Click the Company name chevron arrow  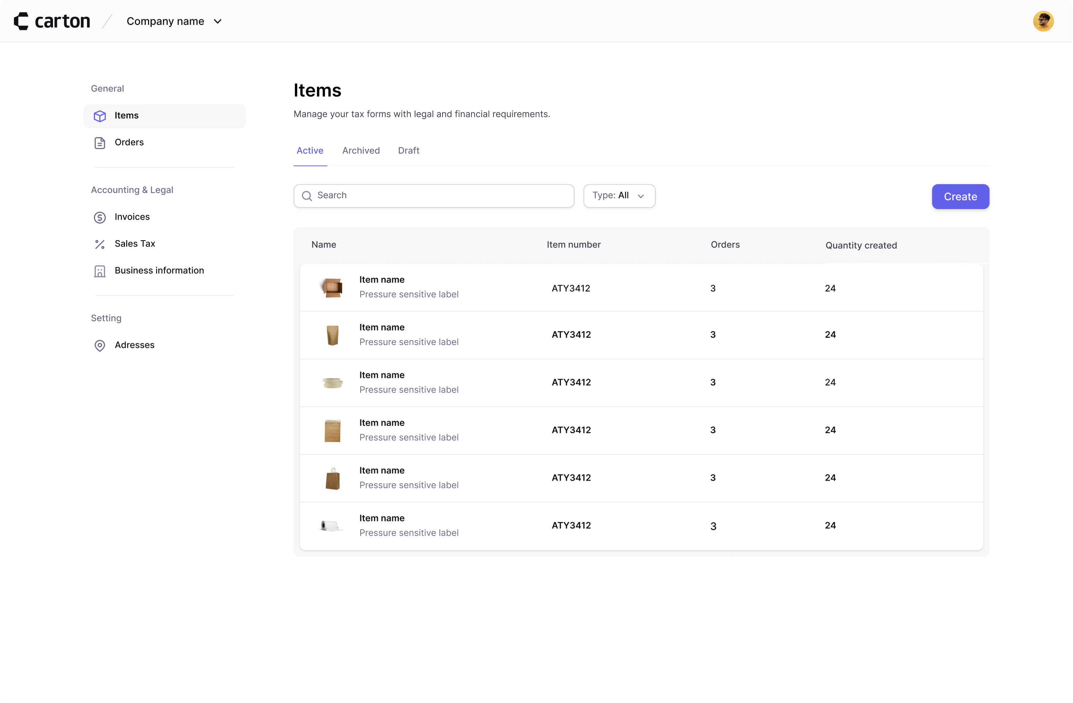tap(218, 22)
